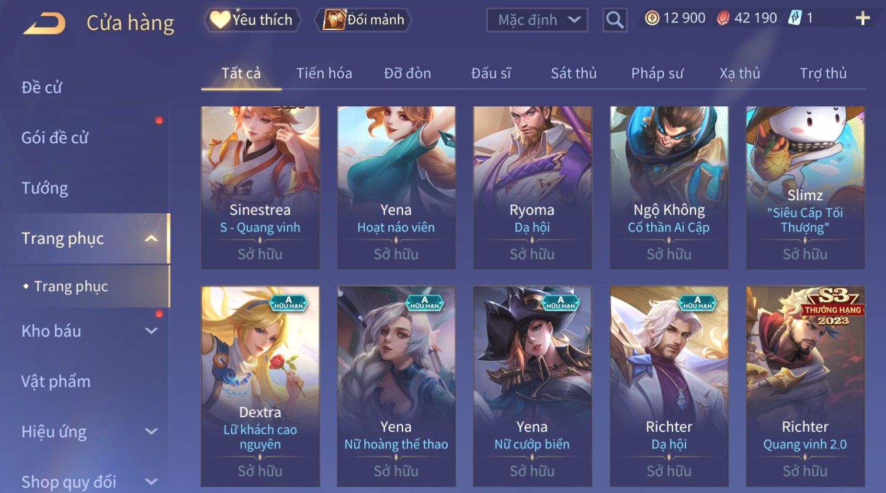Tap the gold coin currency icon
The image size is (886, 493).
point(652,18)
